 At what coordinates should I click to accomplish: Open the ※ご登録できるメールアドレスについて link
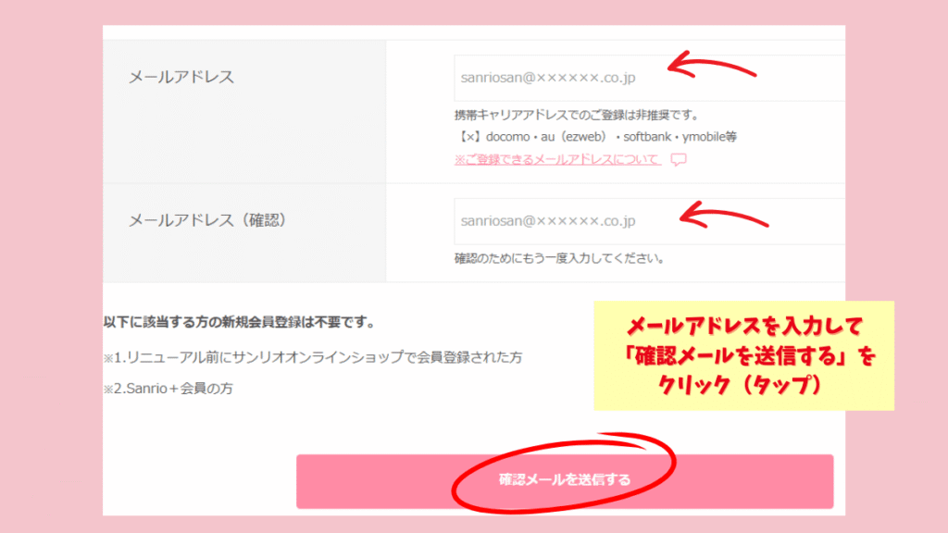557,159
